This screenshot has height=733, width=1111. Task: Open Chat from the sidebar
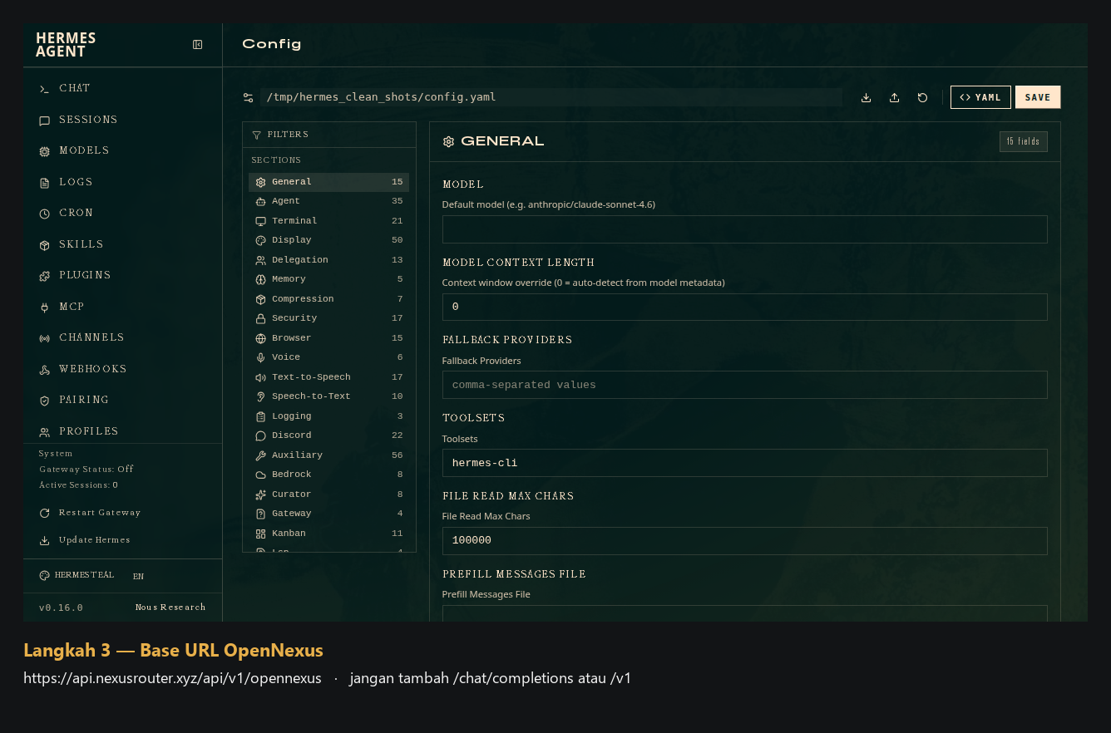[122, 88]
